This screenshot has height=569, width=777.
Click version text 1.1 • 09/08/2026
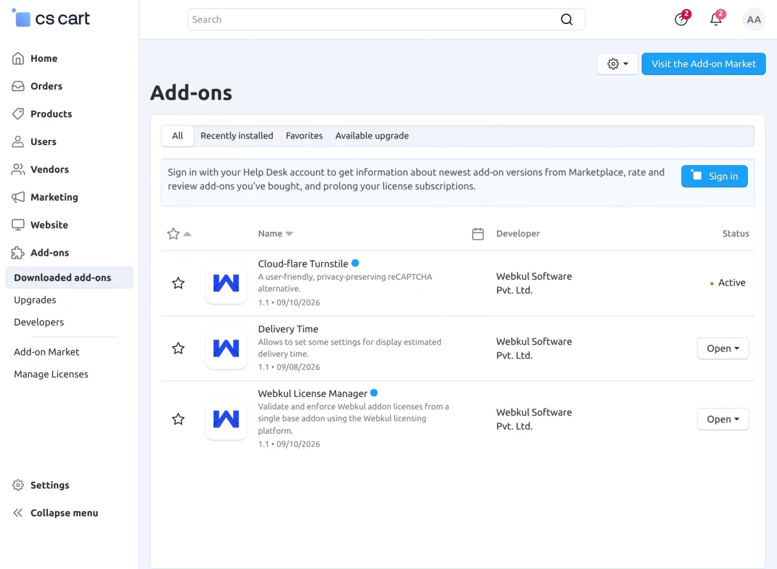(x=289, y=367)
